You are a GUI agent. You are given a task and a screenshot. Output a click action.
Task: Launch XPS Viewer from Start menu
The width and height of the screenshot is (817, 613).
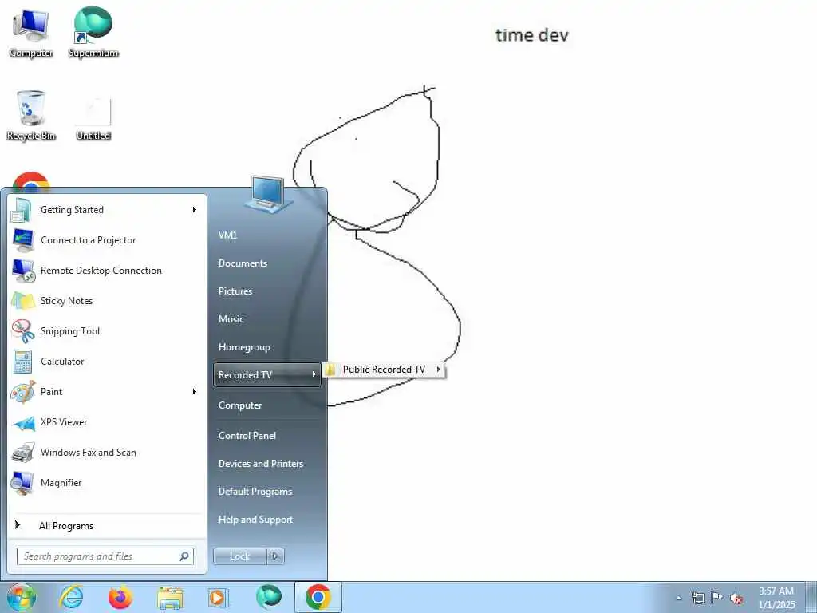click(64, 422)
